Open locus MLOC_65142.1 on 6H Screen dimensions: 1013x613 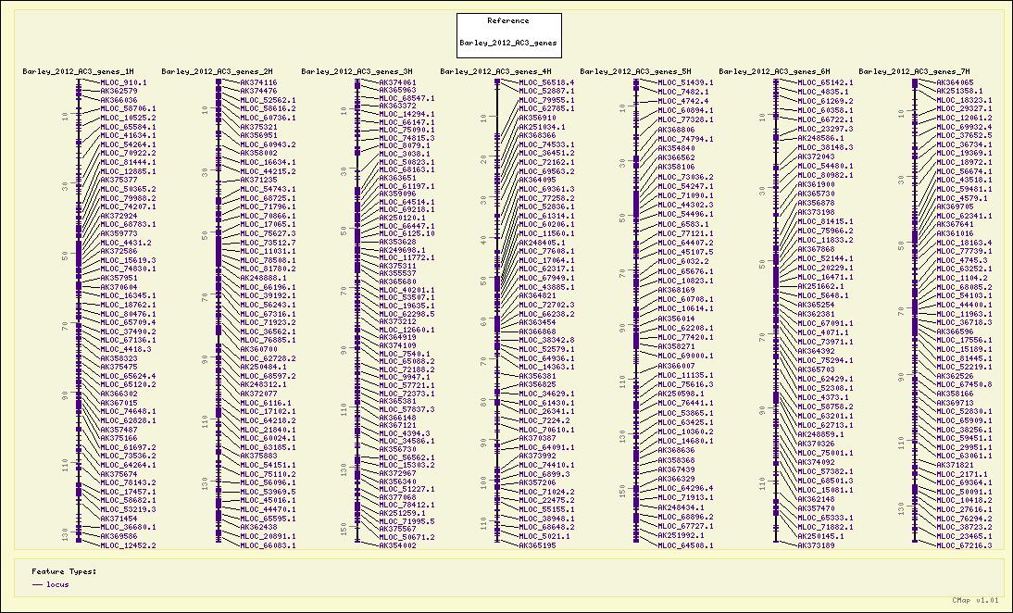(825, 82)
